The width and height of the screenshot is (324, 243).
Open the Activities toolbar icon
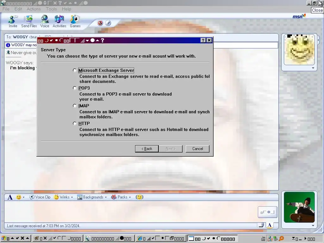click(x=59, y=21)
